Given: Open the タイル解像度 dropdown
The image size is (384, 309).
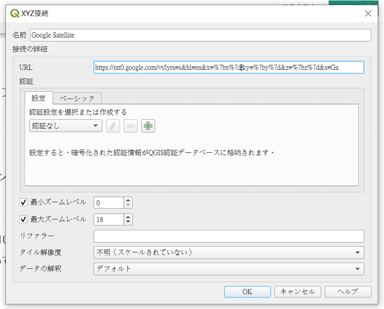Looking at the screenshot, I should coord(229,252).
